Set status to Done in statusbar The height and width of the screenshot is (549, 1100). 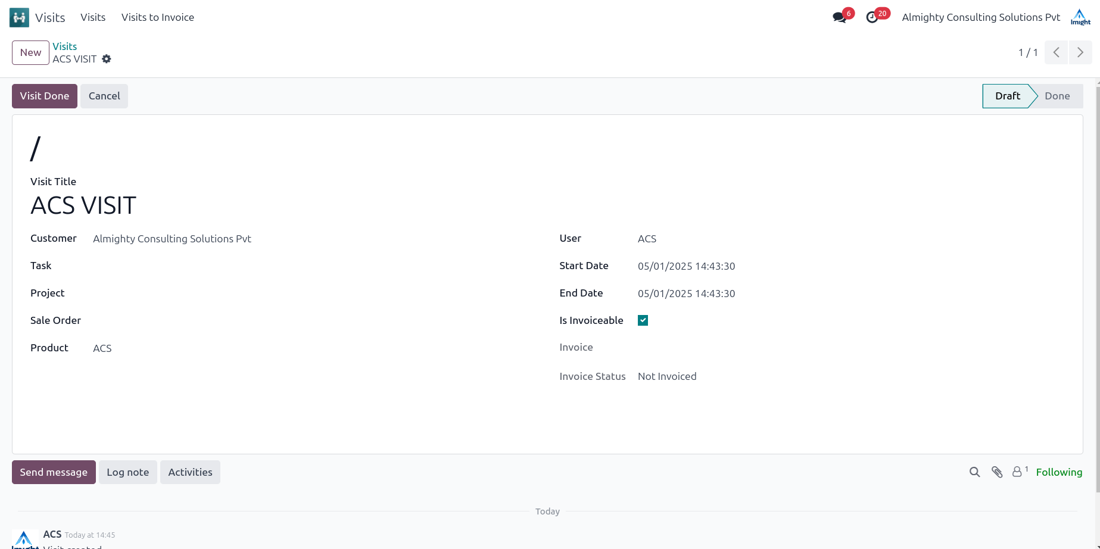coord(1057,96)
